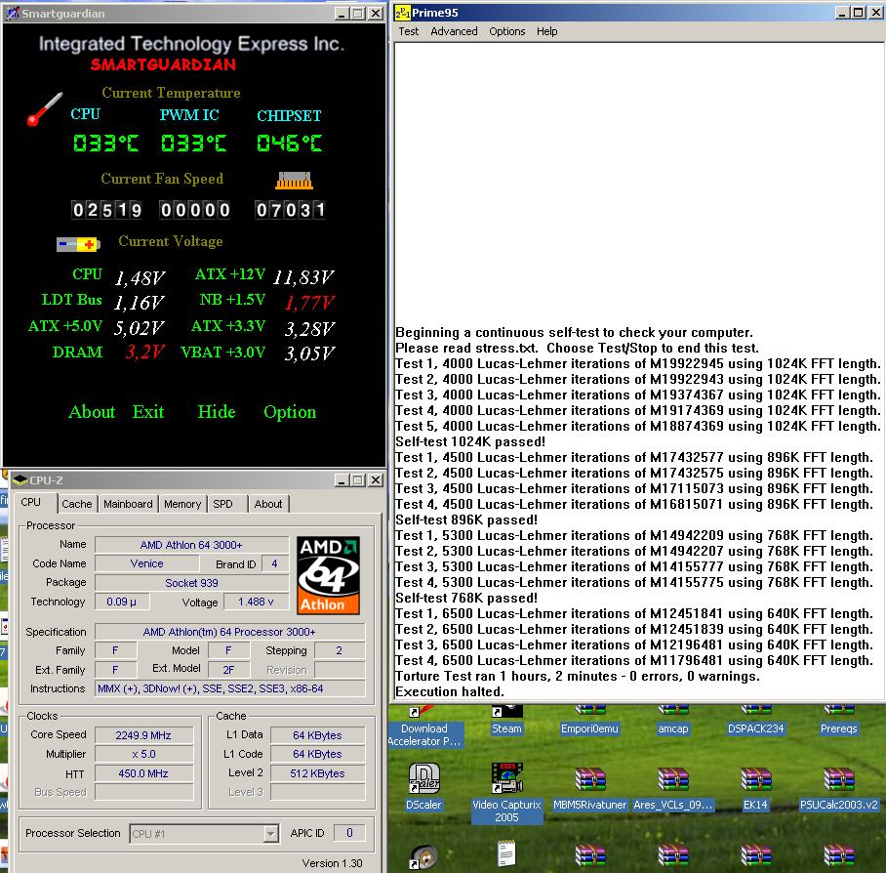Click the Instructions MMX, 3DNow! field
The width and height of the screenshot is (886, 873).
click(x=230, y=688)
